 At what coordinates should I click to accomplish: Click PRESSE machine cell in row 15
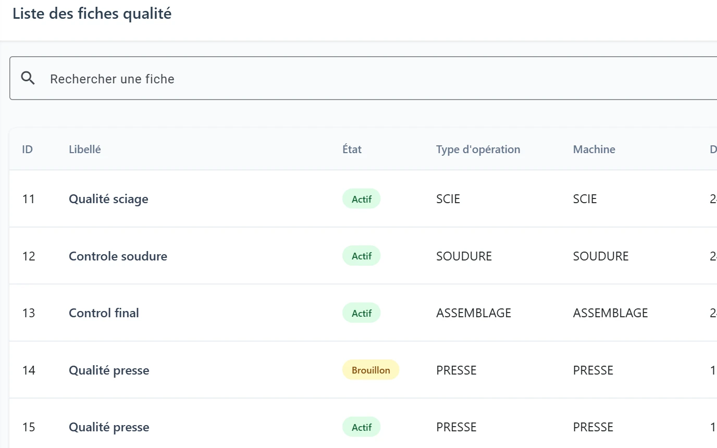[x=593, y=427]
